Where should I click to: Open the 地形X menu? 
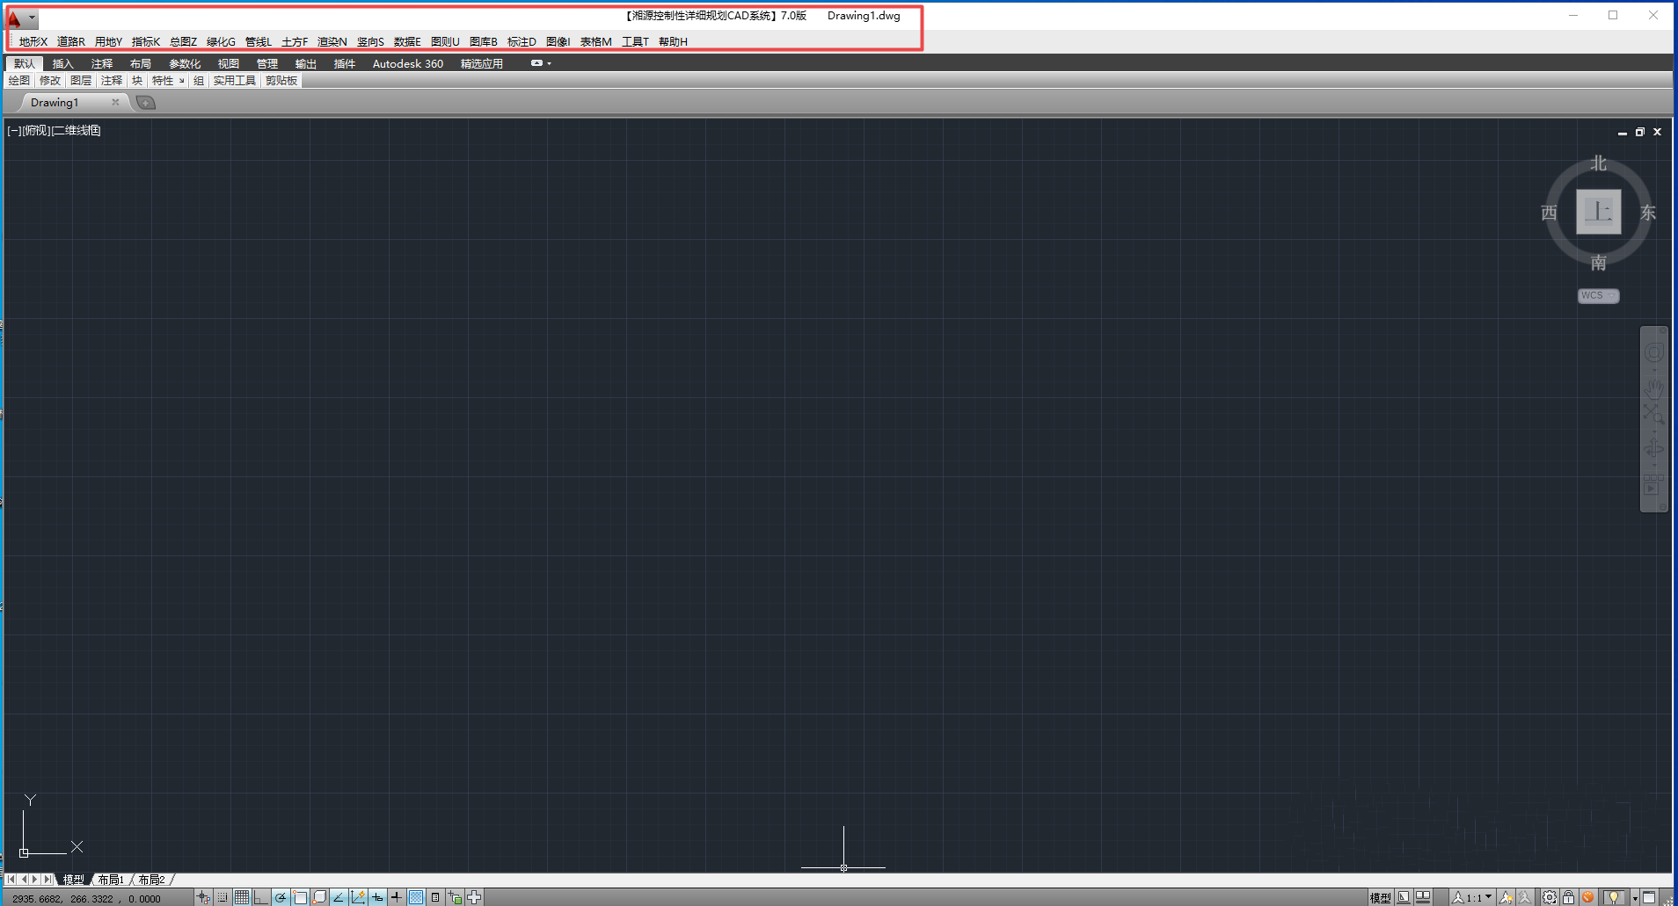click(33, 41)
